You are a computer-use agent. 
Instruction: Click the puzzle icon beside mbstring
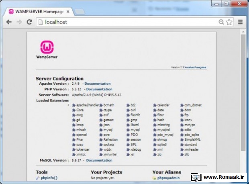coord(155,125)
